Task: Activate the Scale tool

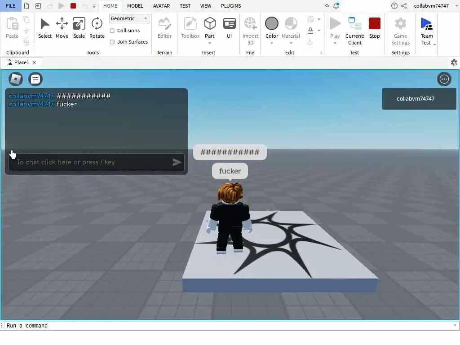Action: (79, 28)
